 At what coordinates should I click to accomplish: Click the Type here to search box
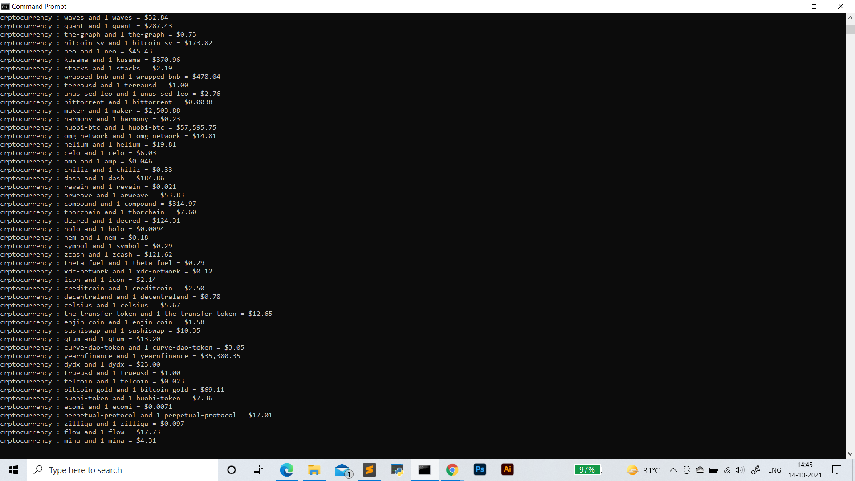point(122,470)
